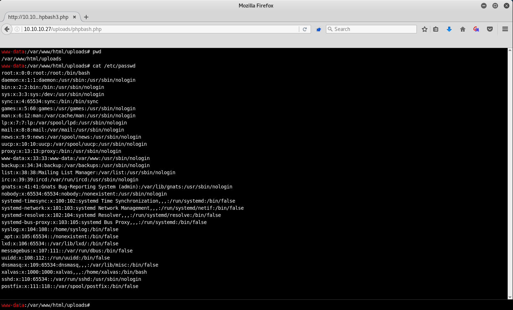Click the scrollbar down arrow
The width and height of the screenshot is (513, 310).
click(x=510, y=297)
